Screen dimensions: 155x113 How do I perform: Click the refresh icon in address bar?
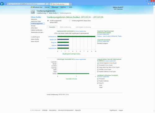click(x=48, y=4)
